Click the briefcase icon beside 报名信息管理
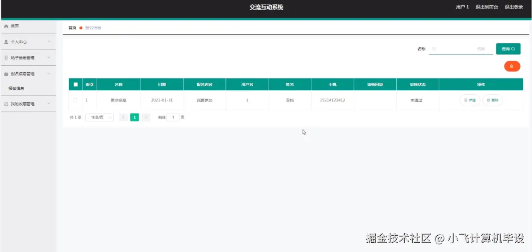The width and height of the screenshot is (532, 252). [6, 74]
